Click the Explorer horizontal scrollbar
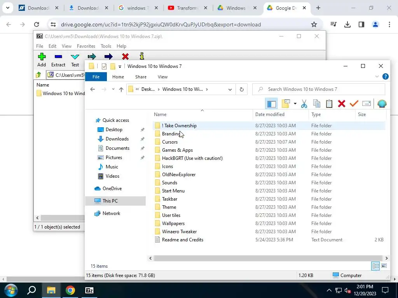Image resolution: width=398 pixels, height=298 pixels. click(x=268, y=258)
